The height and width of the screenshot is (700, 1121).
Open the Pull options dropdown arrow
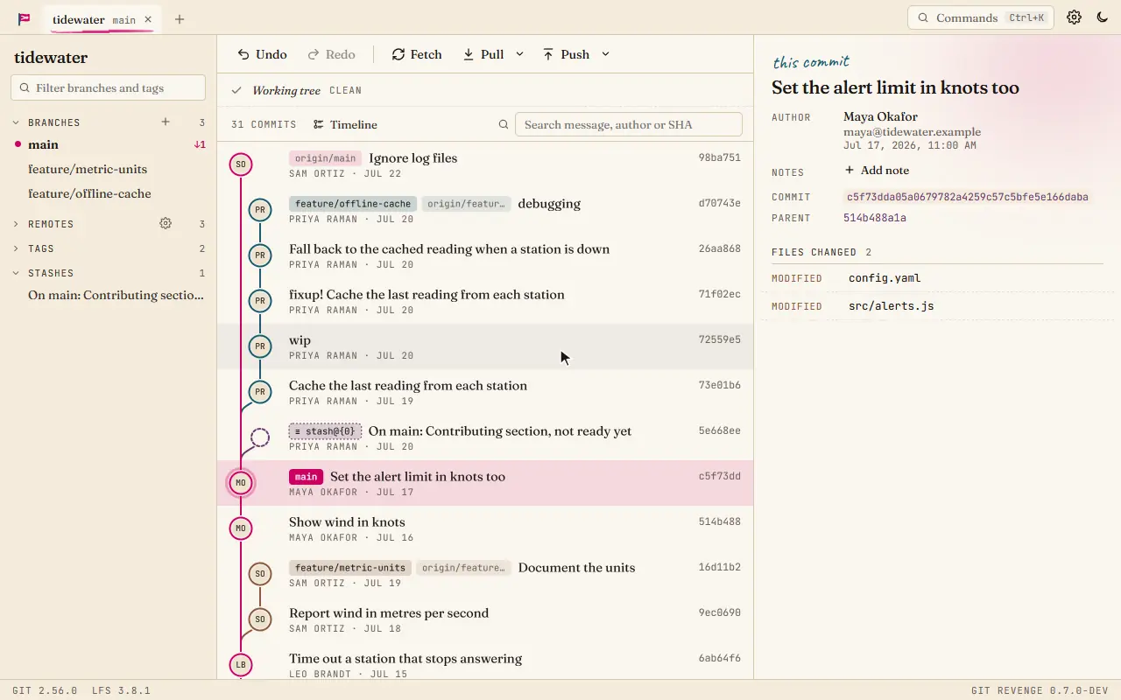point(519,54)
